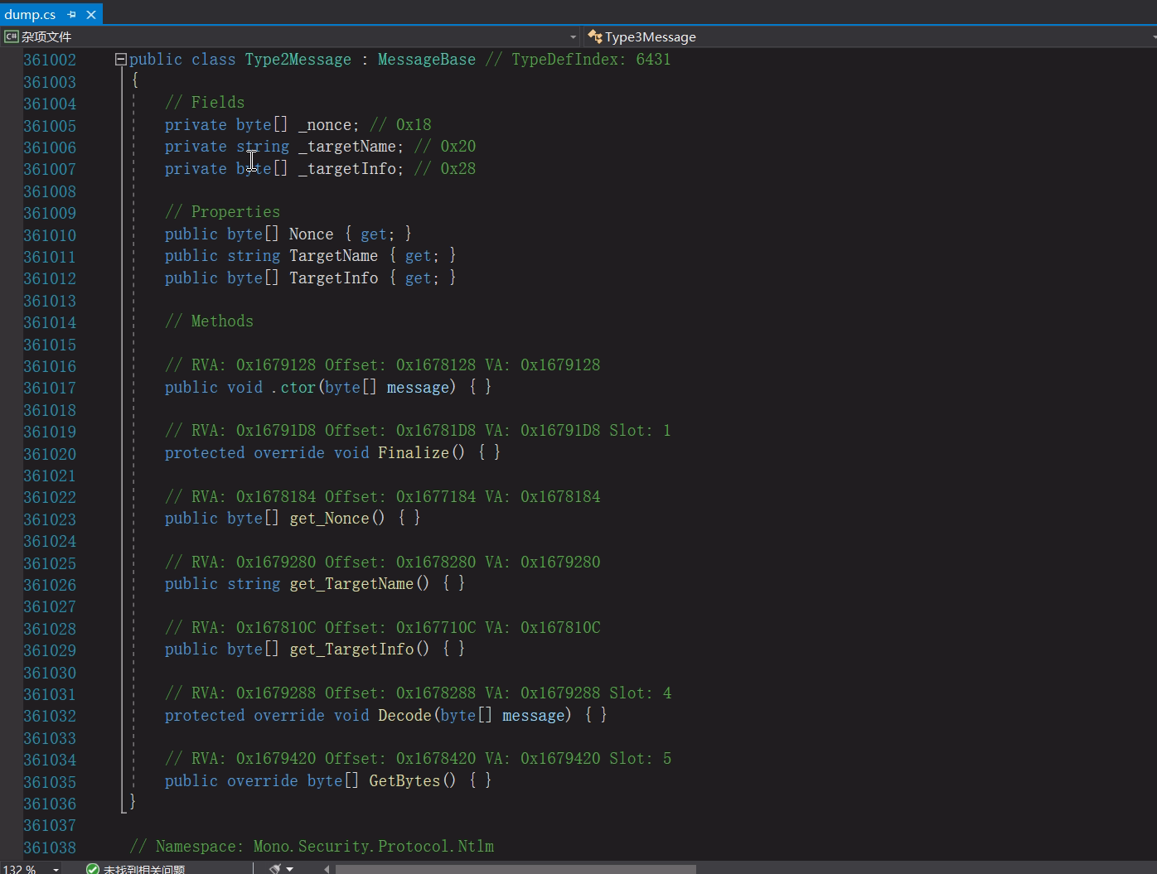Click the left arrow of the horizontal scrollbar
Viewport: 1157px width, 874px height.
(326, 869)
